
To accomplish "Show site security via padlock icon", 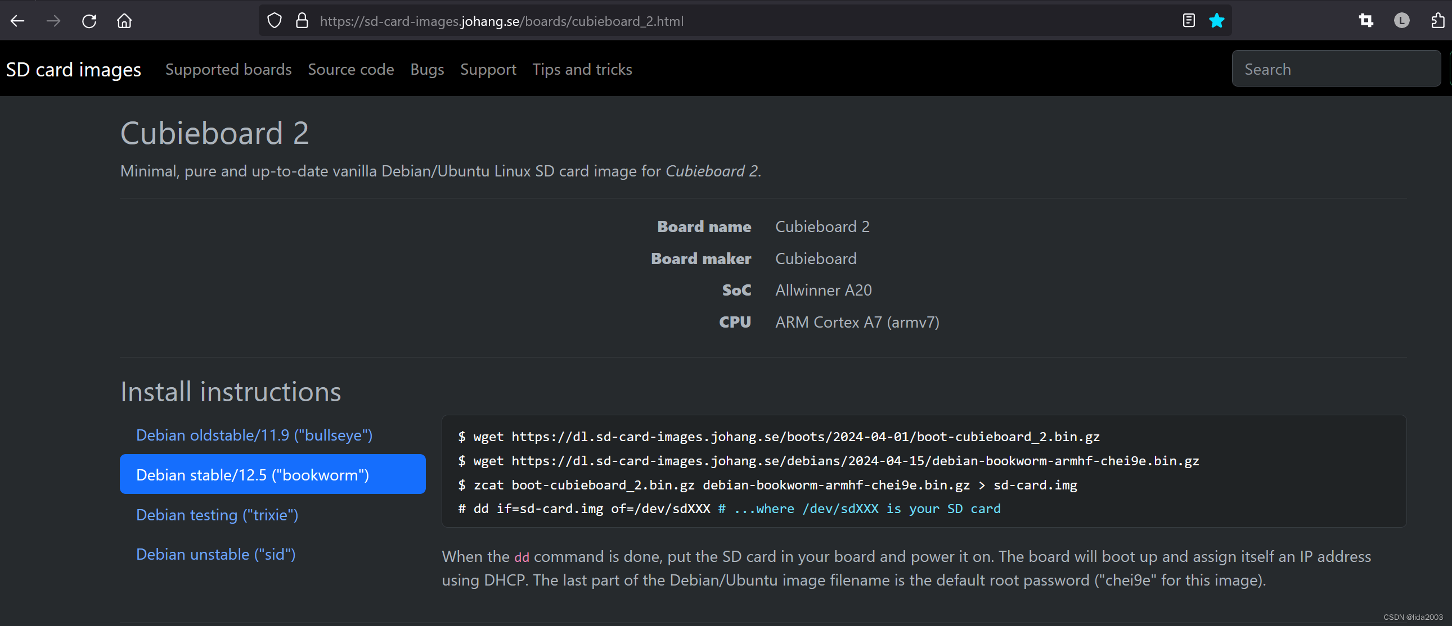I will tap(302, 21).
